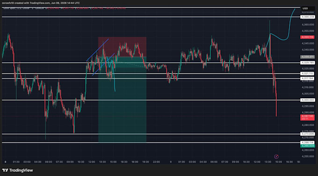This screenshot has width=318, height=176.
Task: Select the 4,300.000 line price label
Action: (x=307, y=100)
